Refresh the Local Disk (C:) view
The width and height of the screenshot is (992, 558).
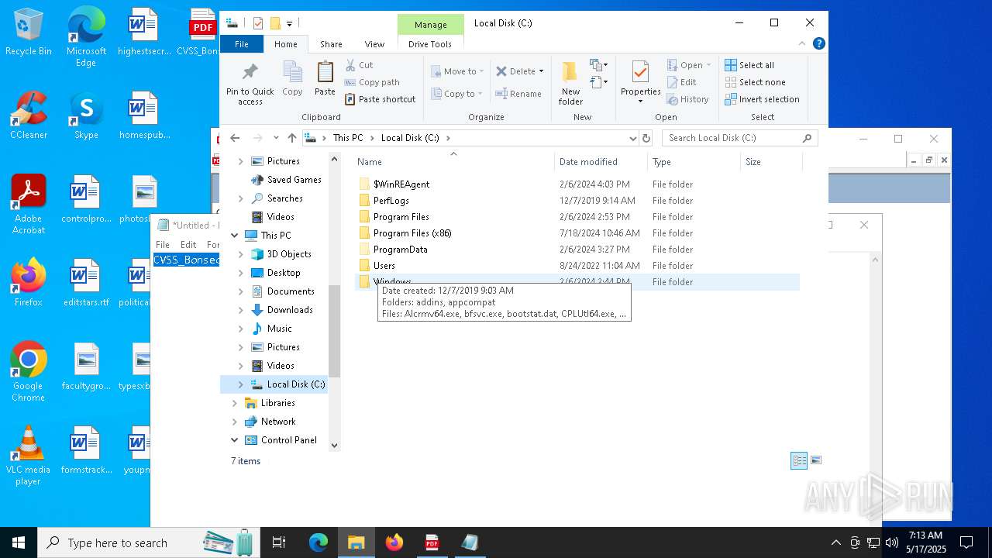(x=646, y=138)
